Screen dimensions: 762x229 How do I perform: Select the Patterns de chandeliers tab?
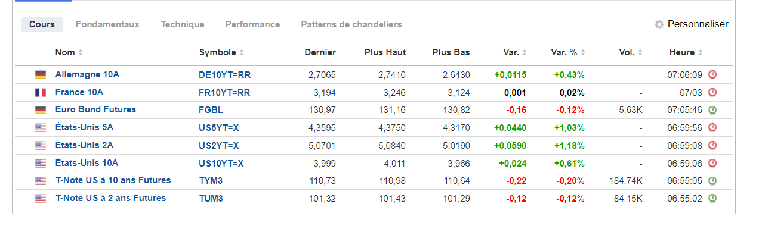click(351, 24)
